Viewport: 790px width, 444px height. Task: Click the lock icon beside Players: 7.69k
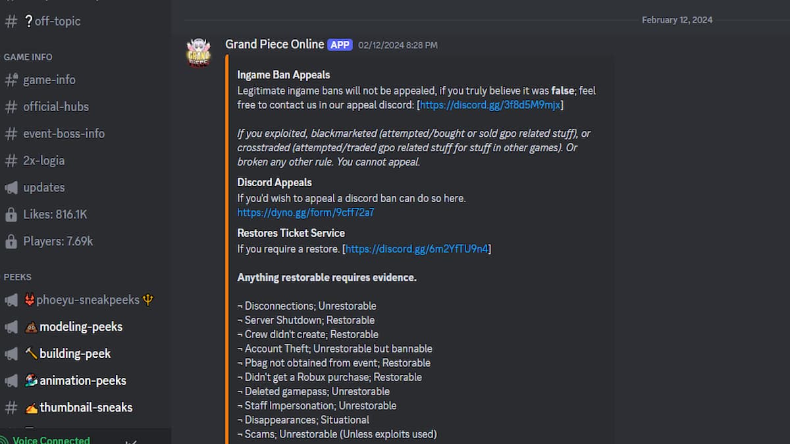(11, 241)
